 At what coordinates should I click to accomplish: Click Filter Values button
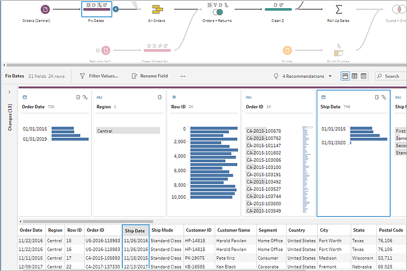[x=99, y=76]
